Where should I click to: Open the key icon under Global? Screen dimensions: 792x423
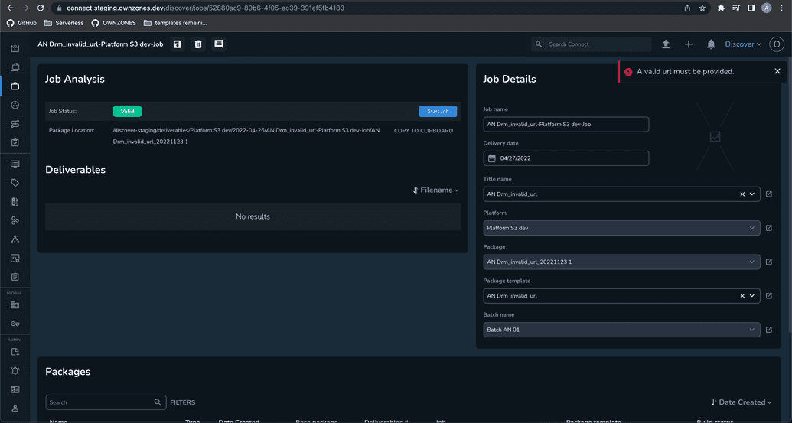(x=15, y=324)
